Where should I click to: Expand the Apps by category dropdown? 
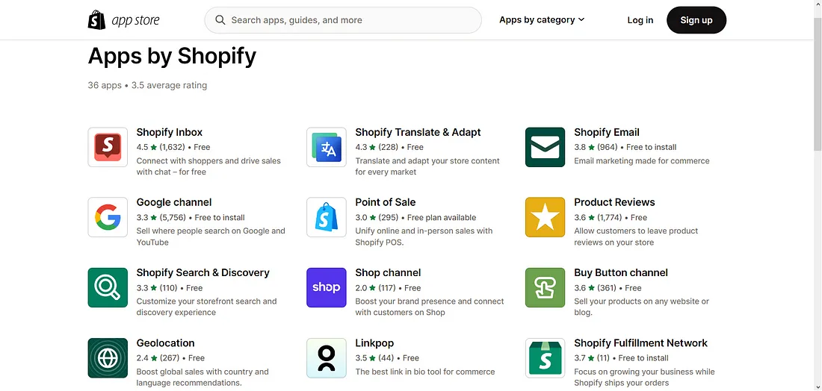point(542,20)
